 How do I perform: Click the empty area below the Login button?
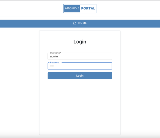[80, 106]
